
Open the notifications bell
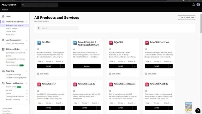click(193, 5)
